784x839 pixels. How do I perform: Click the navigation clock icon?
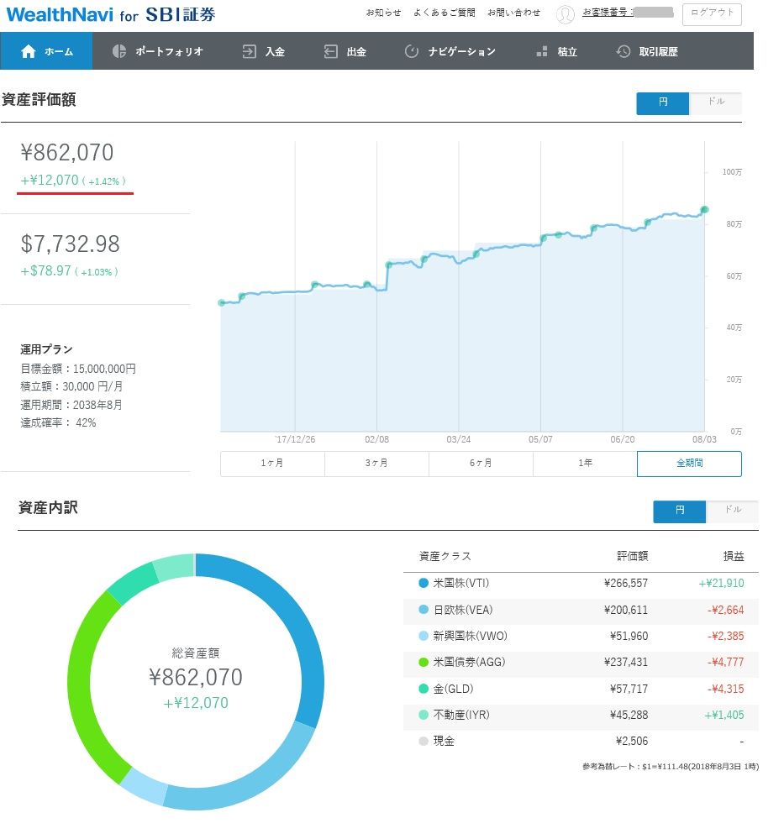(x=411, y=51)
